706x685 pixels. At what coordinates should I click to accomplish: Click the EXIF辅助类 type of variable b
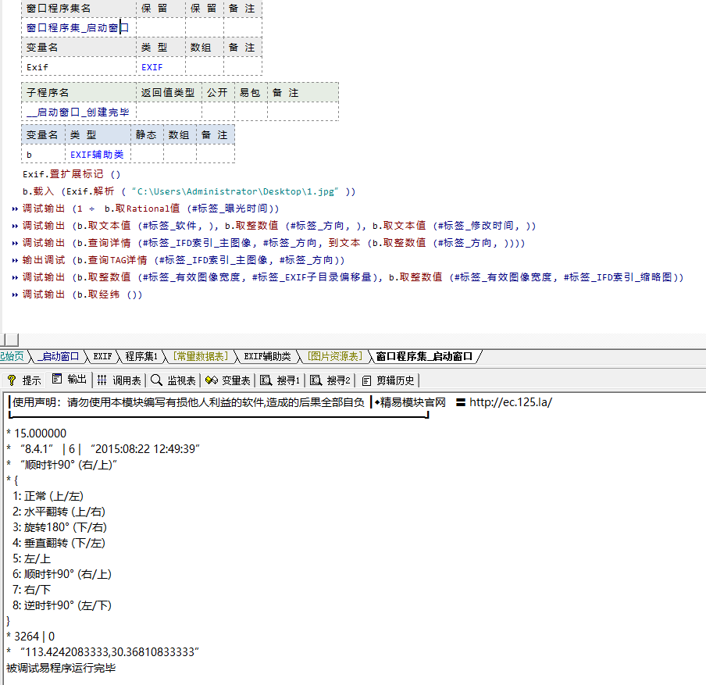tap(97, 155)
